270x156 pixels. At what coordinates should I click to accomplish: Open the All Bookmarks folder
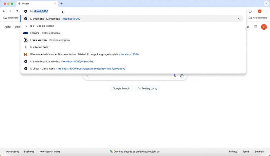coord(258,18)
